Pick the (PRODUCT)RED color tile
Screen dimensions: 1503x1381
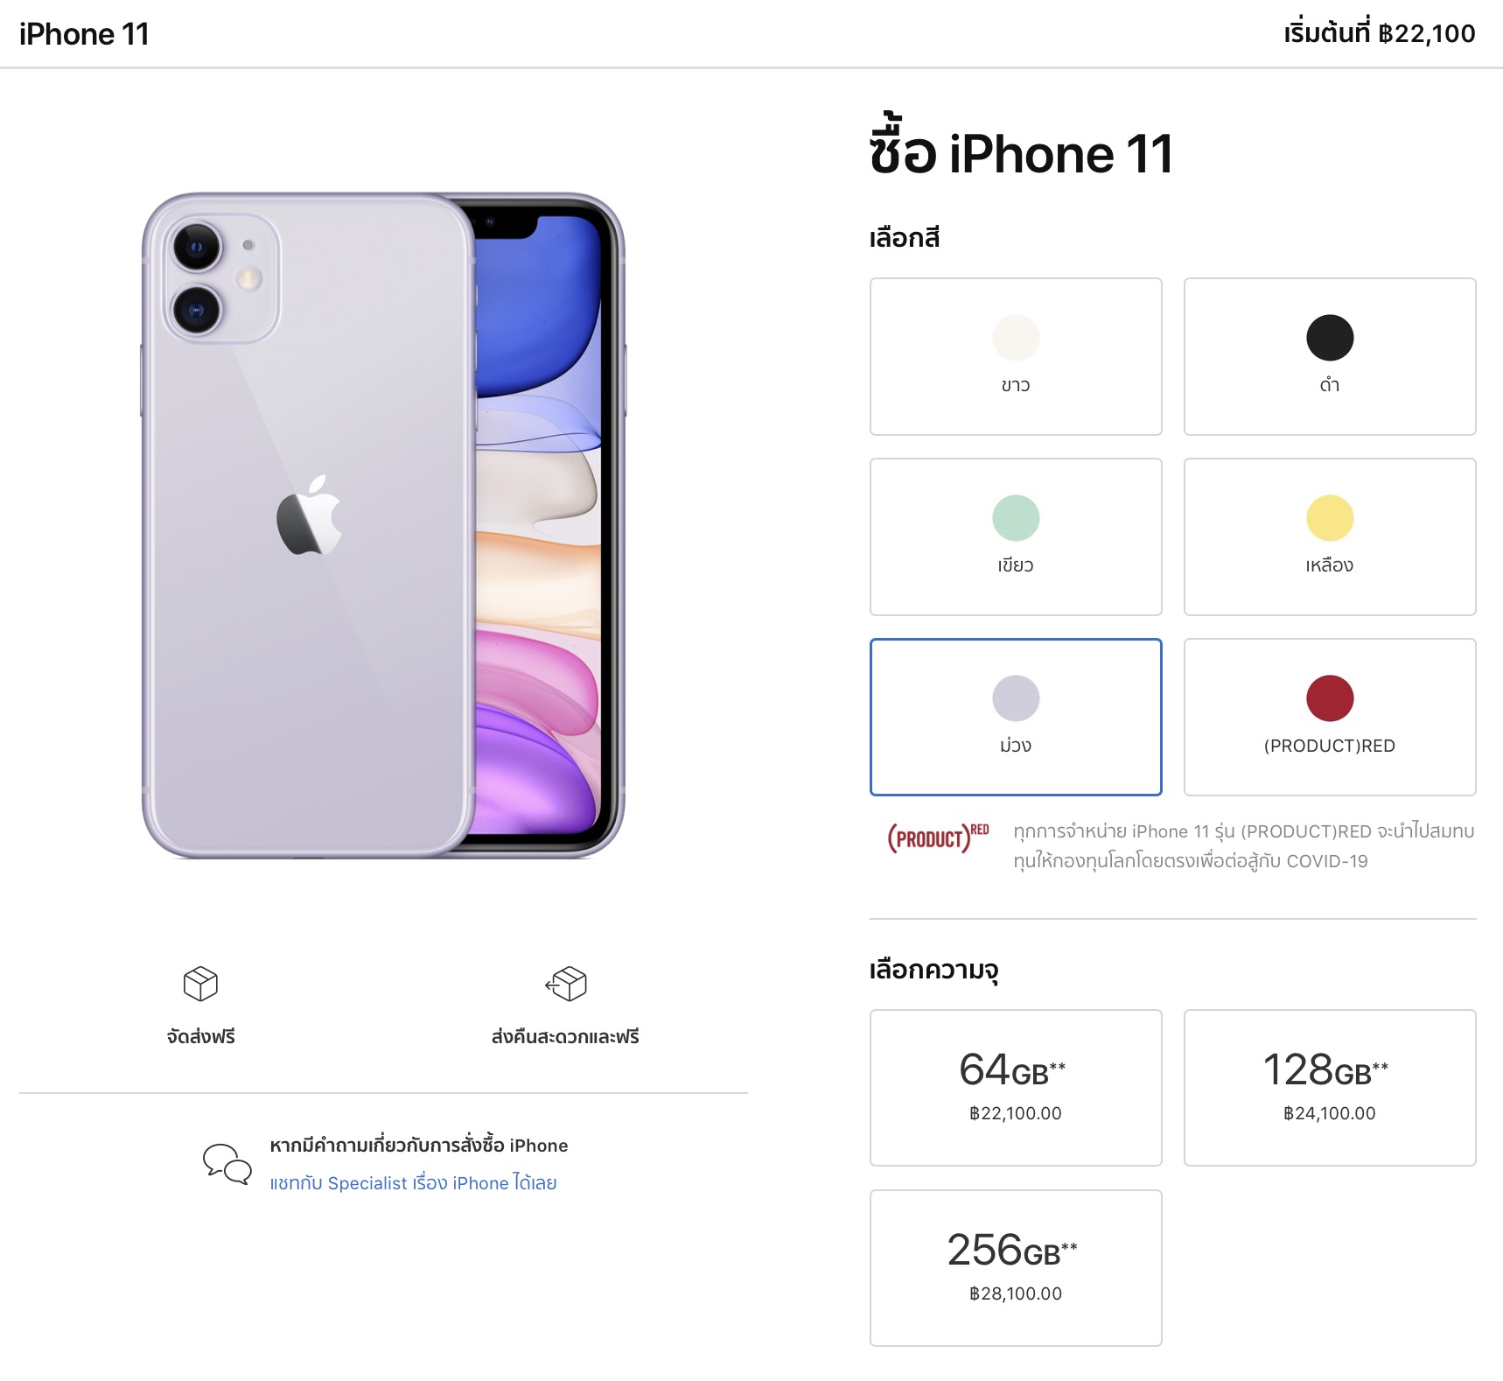pos(1330,717)
